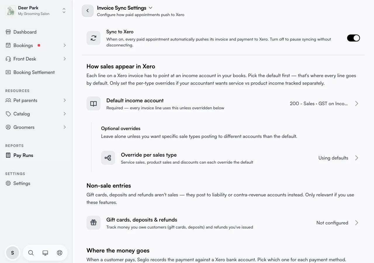Viewport: 374px width, 263px height.
Task: Open the Pay Runs report
Action: tap(36, 155)
